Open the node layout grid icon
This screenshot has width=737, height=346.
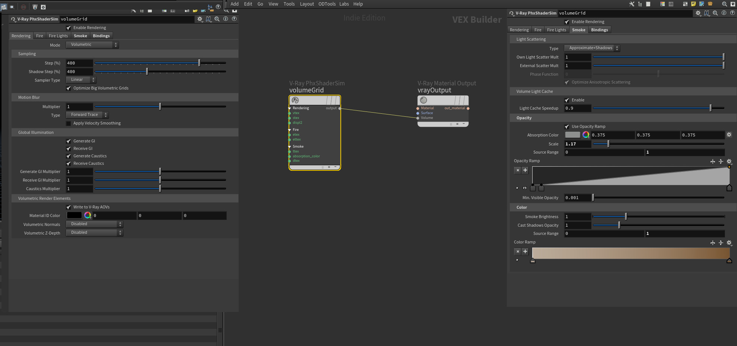tap(671, 4)
